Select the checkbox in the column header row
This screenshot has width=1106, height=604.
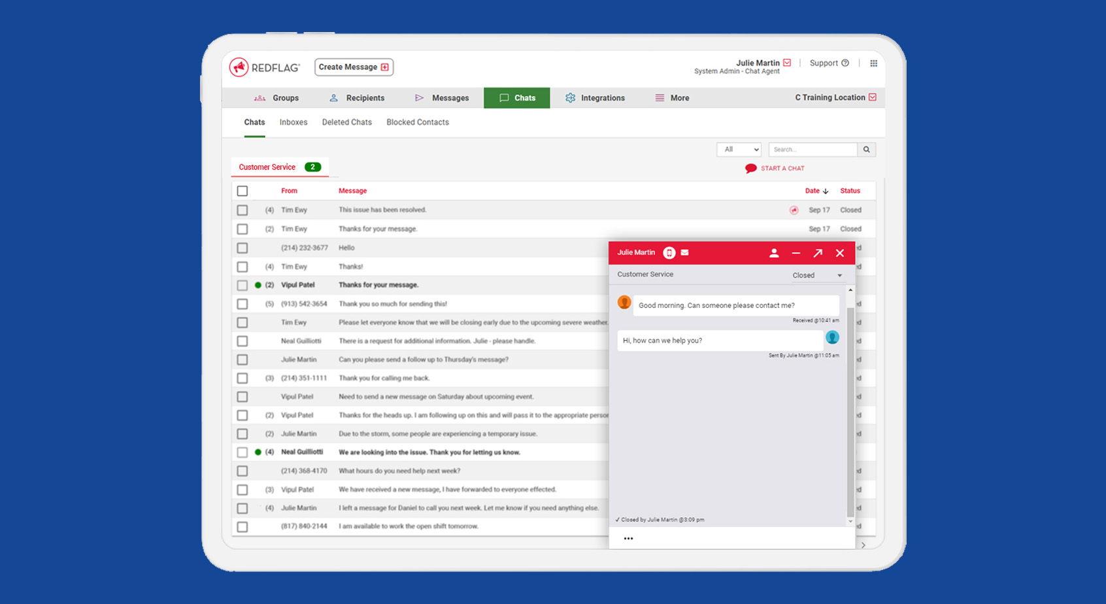point(243,190)
